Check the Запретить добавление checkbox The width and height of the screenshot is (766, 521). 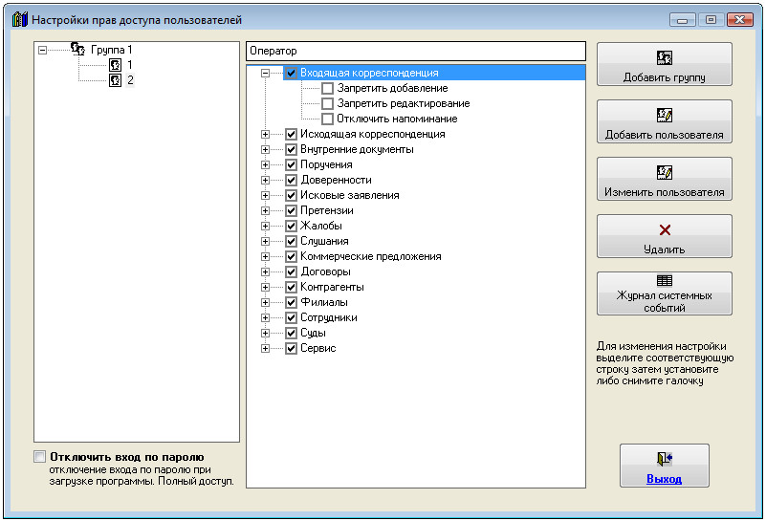tap(327, 88)
